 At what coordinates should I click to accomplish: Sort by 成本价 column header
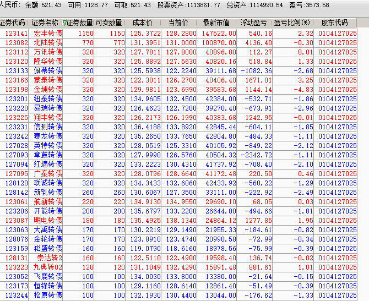143,23
